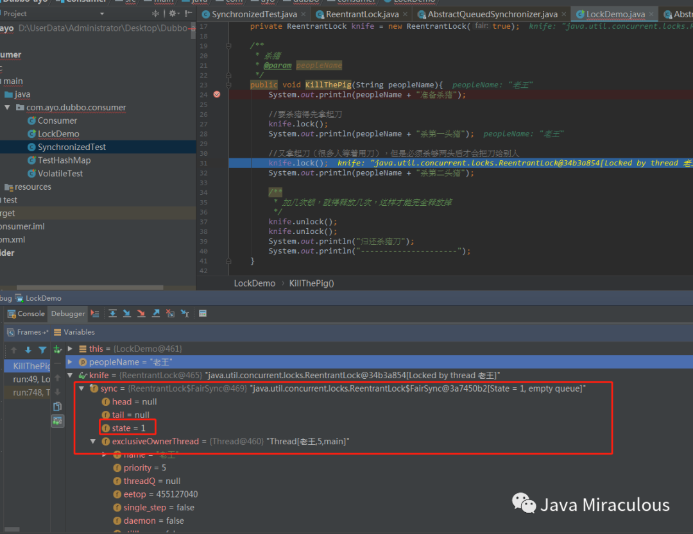Close the SynchronizedTest.java tab
The width and height of the screenshot is (693, 534).
(x=303, y=14)
